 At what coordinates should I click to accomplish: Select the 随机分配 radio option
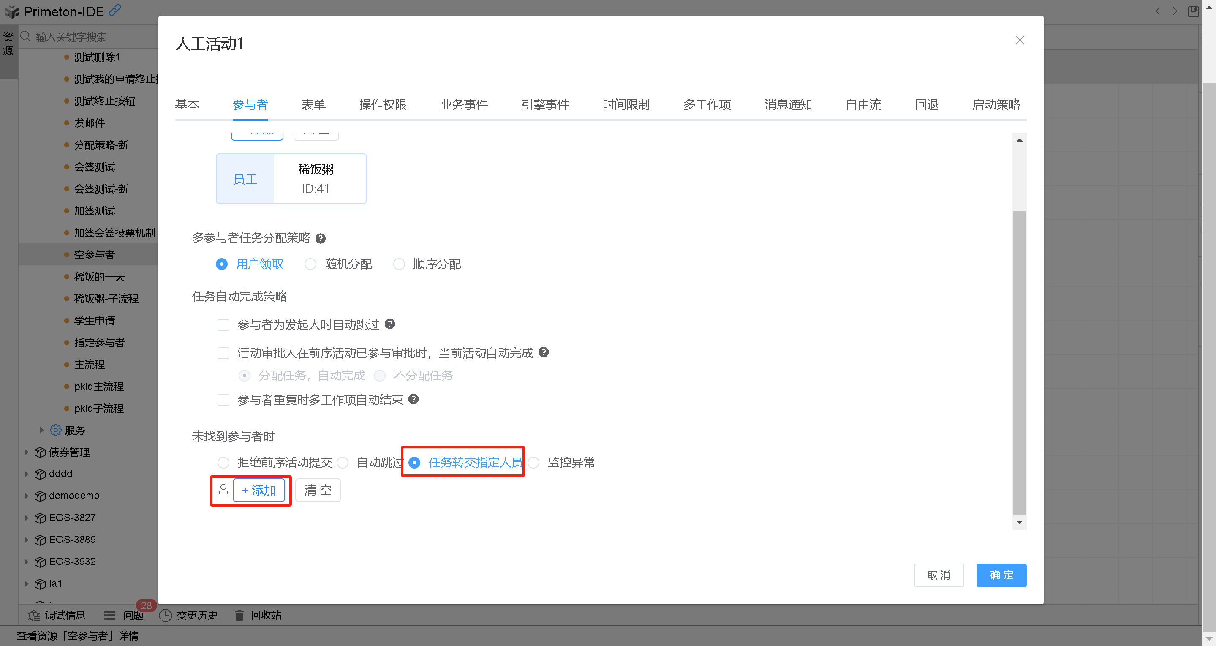coord(310,264)
